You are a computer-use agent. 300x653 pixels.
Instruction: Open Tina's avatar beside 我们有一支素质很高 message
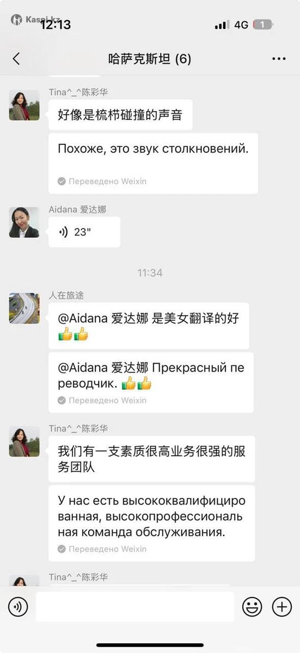point(25,441)
